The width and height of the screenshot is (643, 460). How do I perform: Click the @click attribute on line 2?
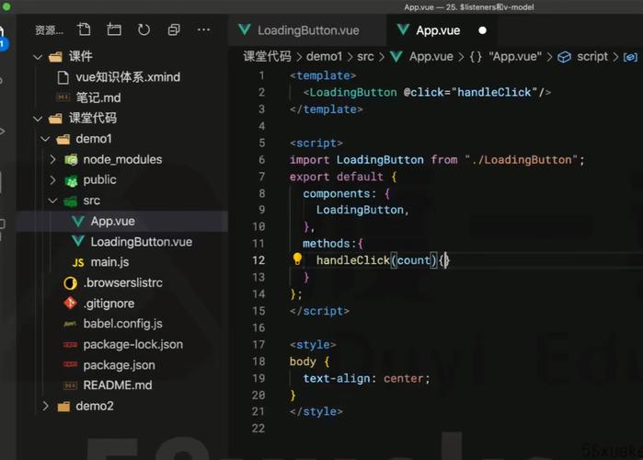[x=424, y=92]
